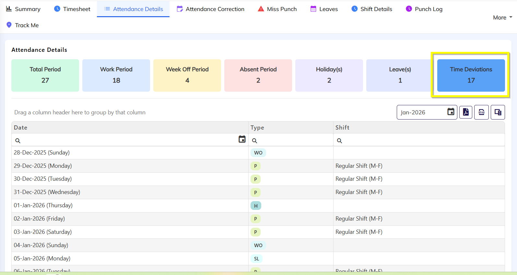The height and width of the screenshot is (275, 517).
Task: Click the Type filter search icon
Action: pyautogui.click(x=255, y=141)
